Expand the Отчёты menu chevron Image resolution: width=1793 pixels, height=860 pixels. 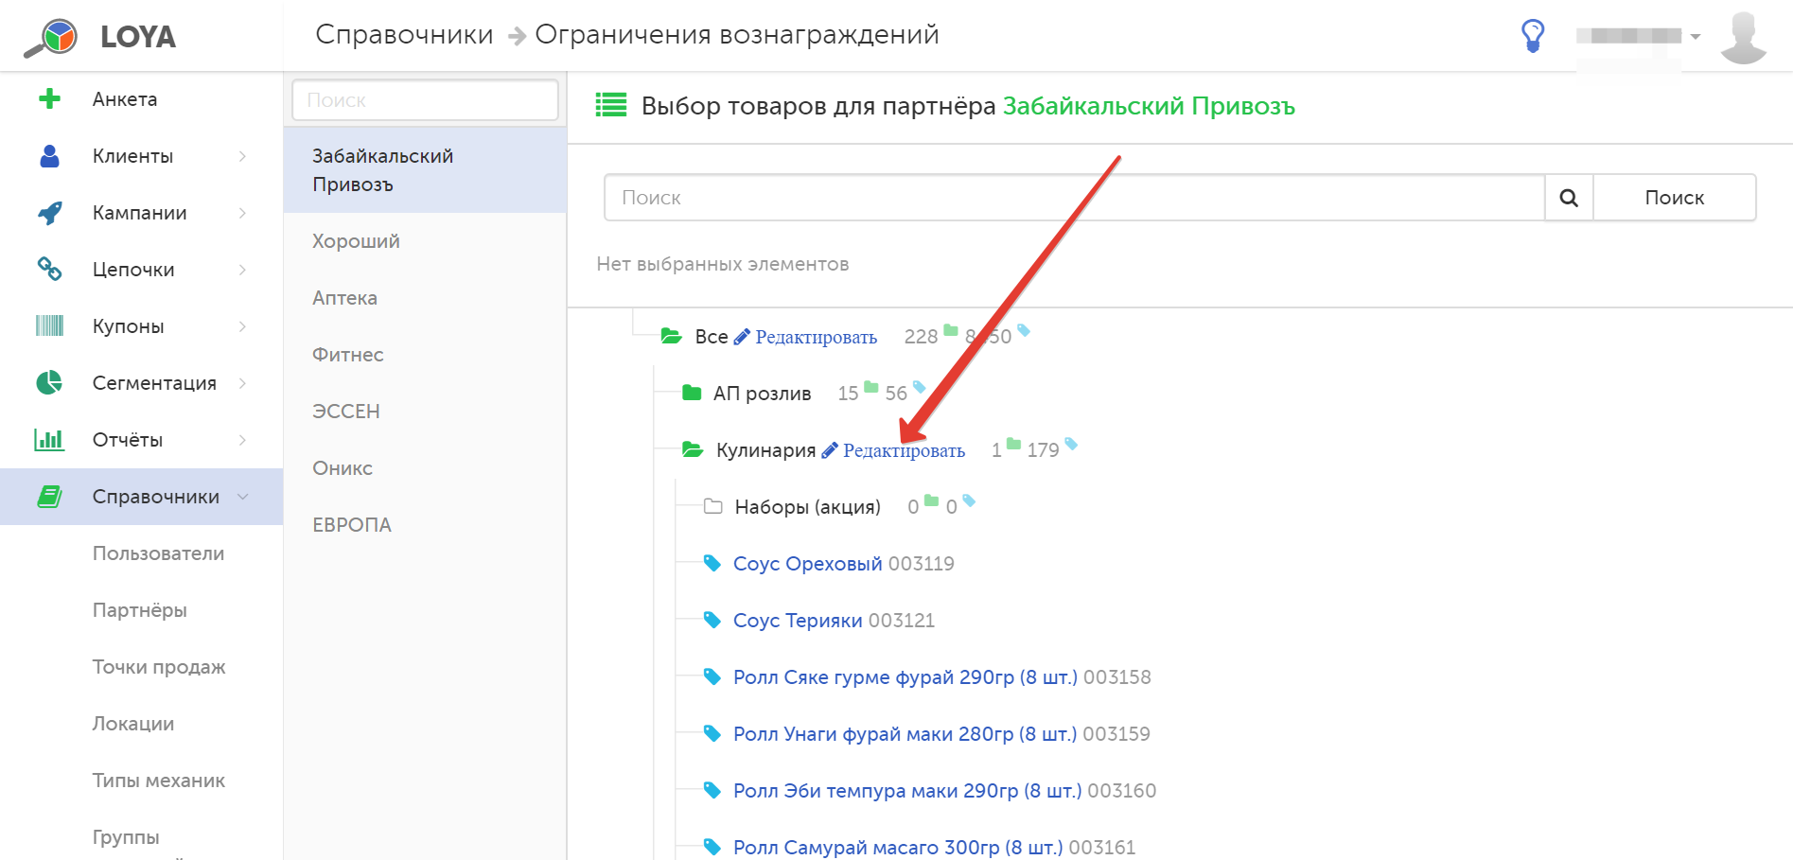[243, 440]
